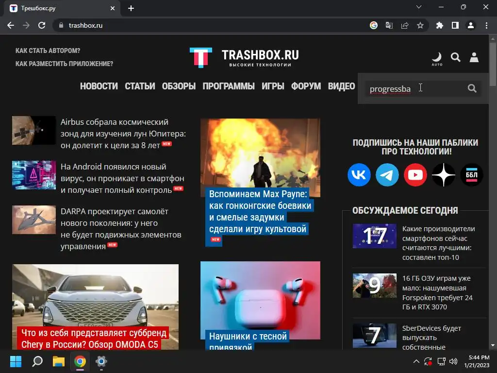Image resolution: width=497 pixels, height=373 pixels.
Task: Click the Android virus thumbnail image
Action: (34, 175)
